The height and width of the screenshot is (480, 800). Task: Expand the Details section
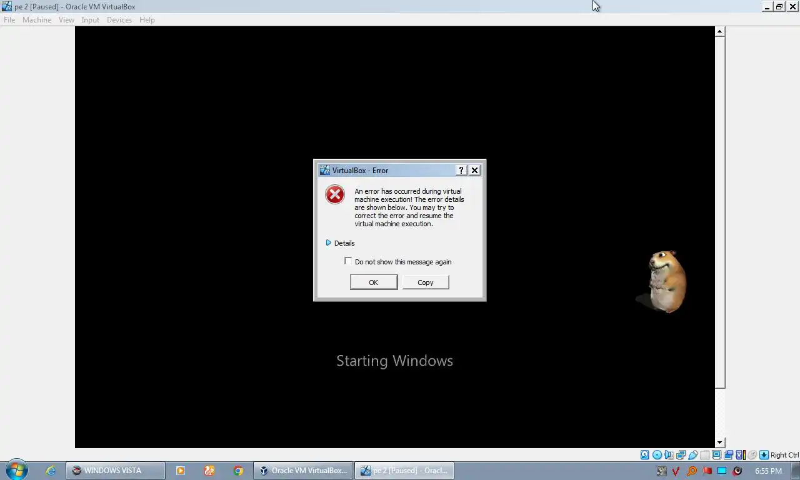pos(340,243)
